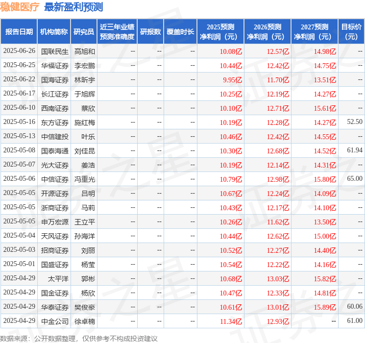Viewport: 365px width, 343px height.
Task: Click the 9.95亿 profit value
Action: [x=233, y=80]
